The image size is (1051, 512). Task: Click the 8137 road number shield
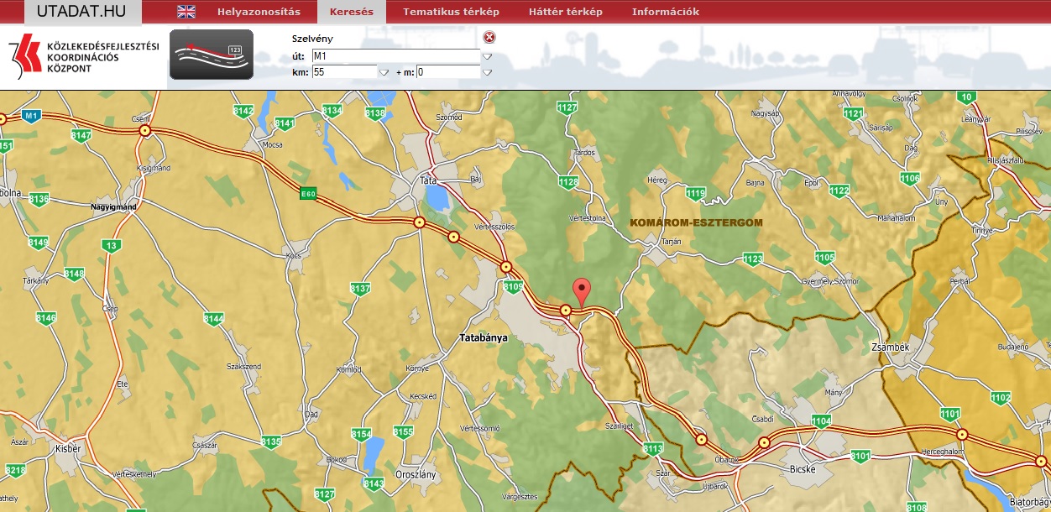coord(360,289)
